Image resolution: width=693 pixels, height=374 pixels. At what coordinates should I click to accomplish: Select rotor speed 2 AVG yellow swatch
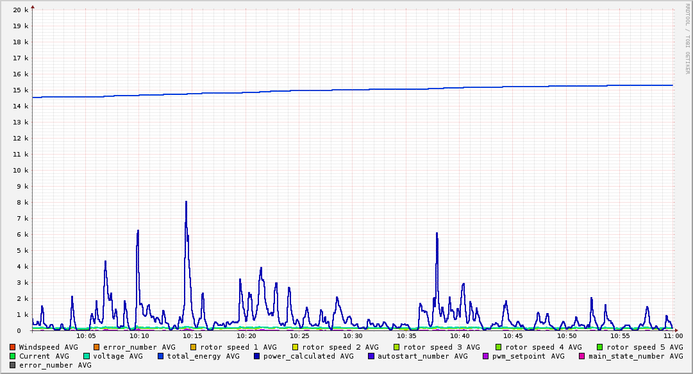coord(296,348)
